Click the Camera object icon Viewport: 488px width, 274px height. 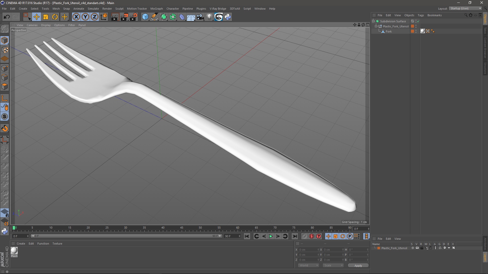pyautogui.click(x=200, y=17)
